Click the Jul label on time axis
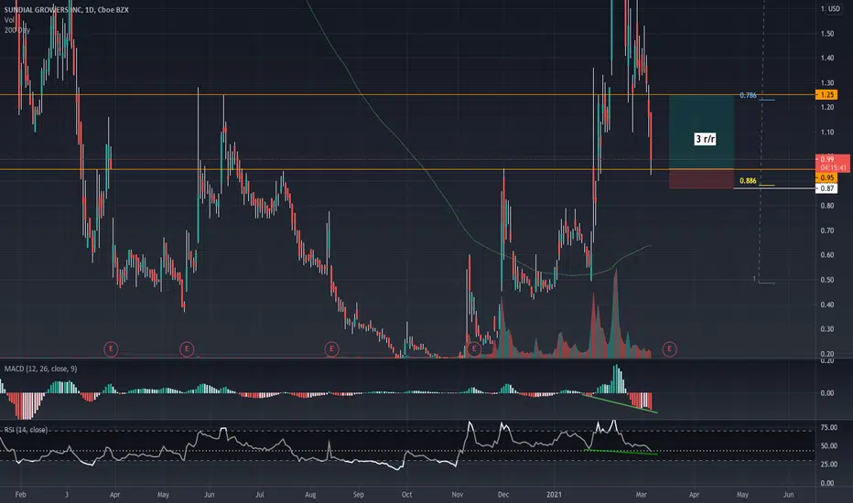The height and width of the screenshot is (503, 853). (x=260, y=494)
